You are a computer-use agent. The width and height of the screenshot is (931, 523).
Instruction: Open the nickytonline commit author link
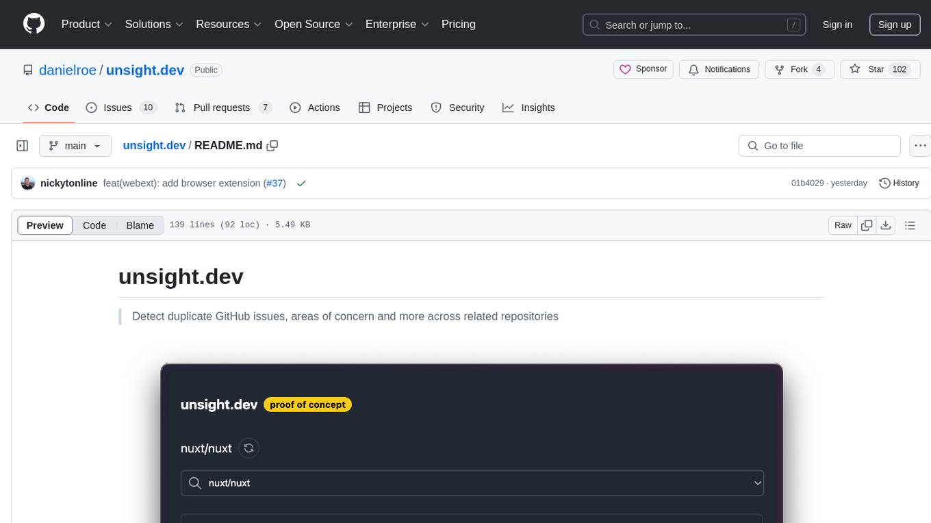tap(69, 183)
